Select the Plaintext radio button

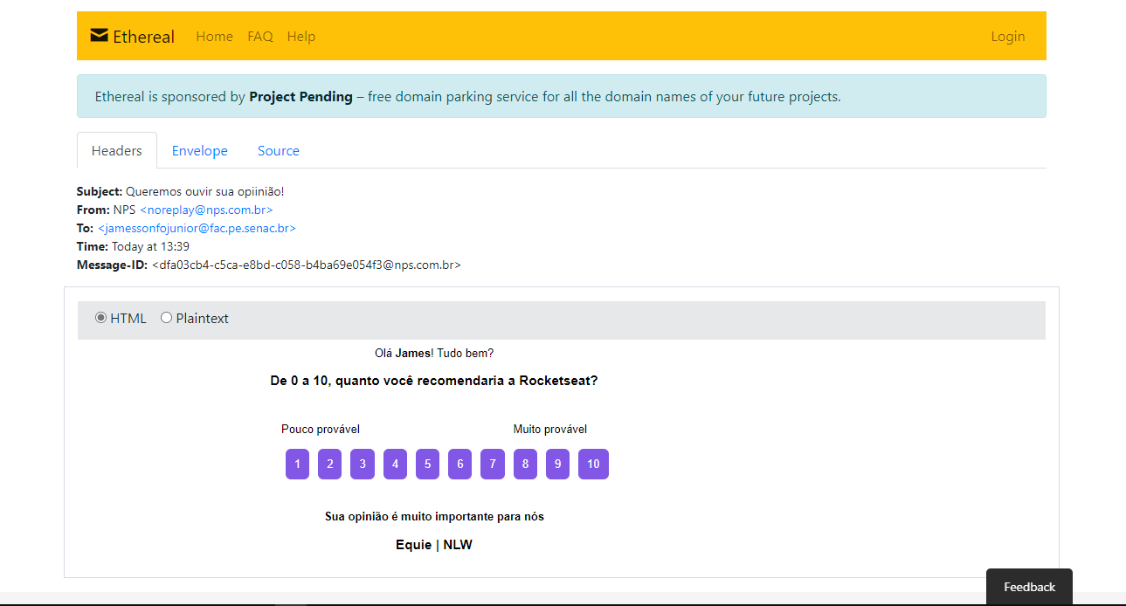[167, 318]
